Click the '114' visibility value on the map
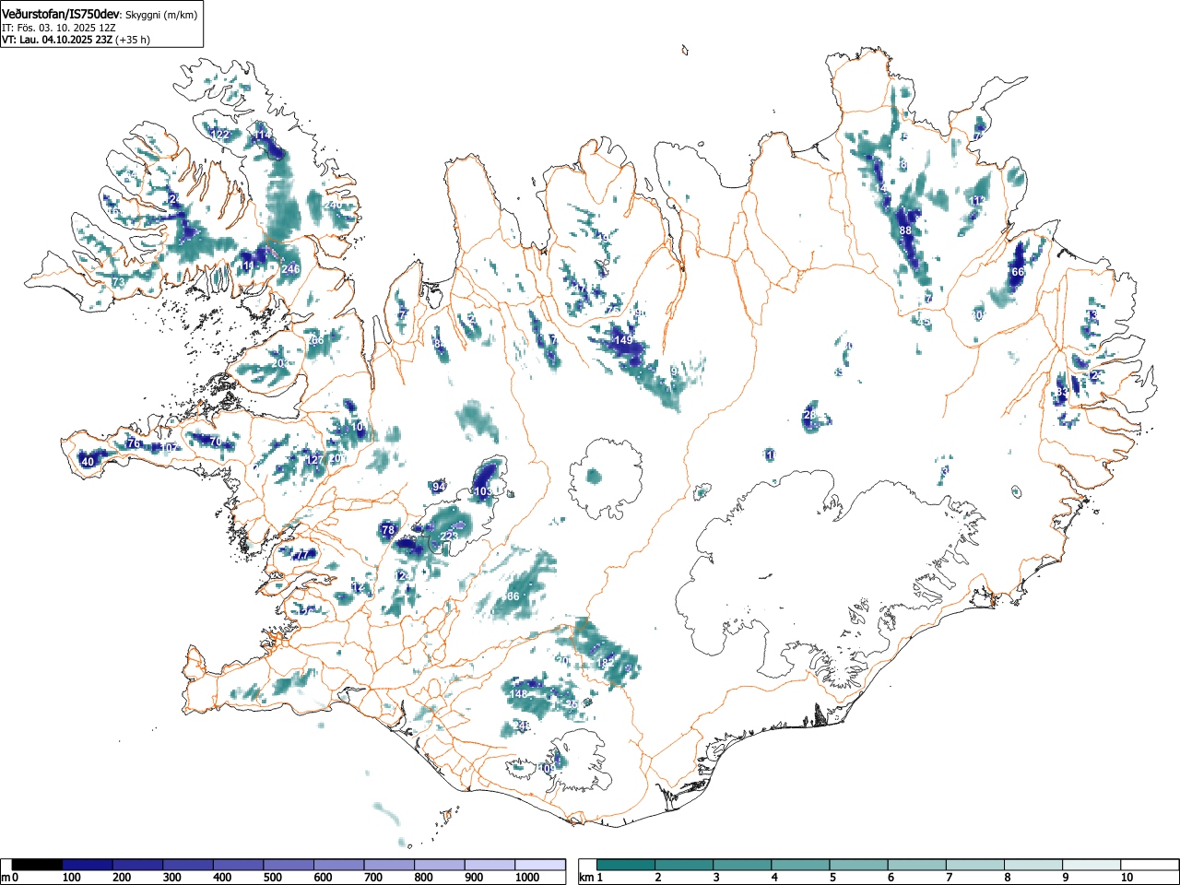 (x=264, y=136)
